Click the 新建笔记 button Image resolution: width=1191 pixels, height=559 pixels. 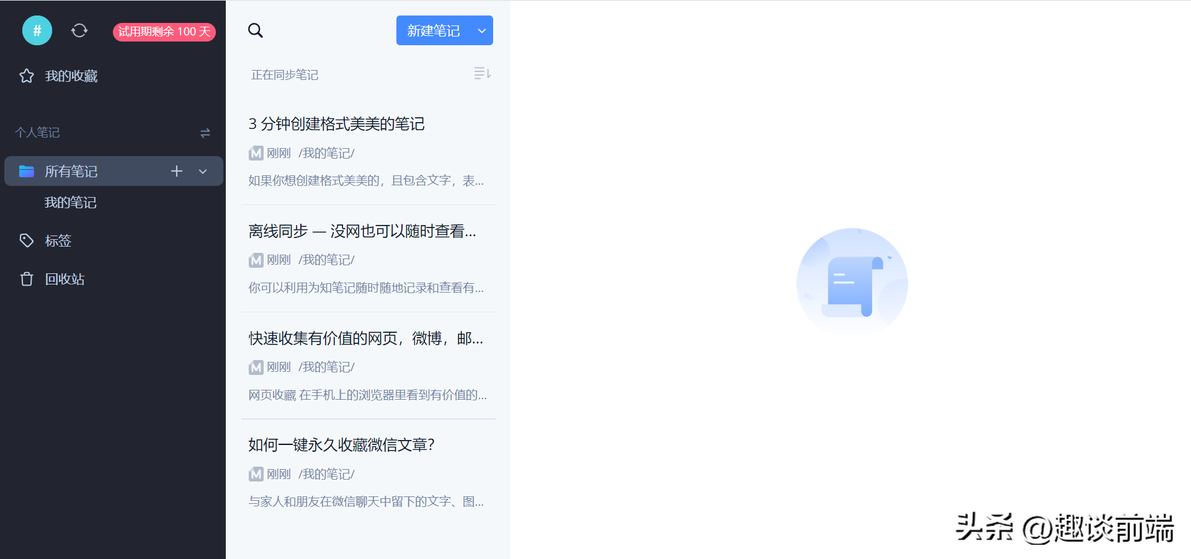point(434,30)
